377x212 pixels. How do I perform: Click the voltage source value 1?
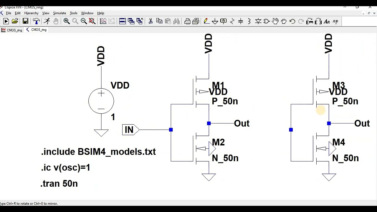(113, 117)
